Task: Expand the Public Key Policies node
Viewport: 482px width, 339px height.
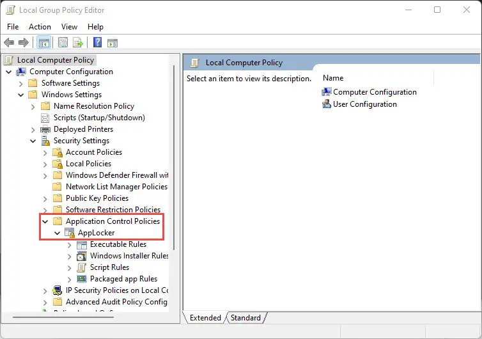Action: pyautogui.click(x=45, y=199)
